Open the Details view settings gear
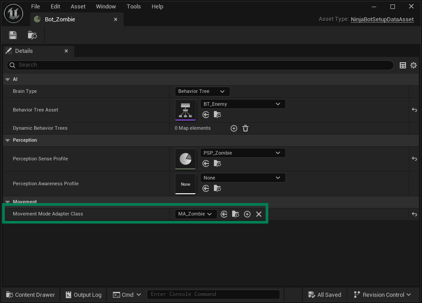422x303 pixels. pos(414,65)
